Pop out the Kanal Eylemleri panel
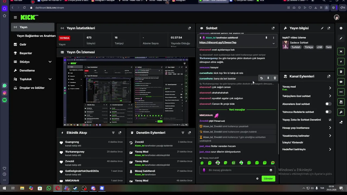The width and height of the screenshot is (347, 195). click(329, 76)
